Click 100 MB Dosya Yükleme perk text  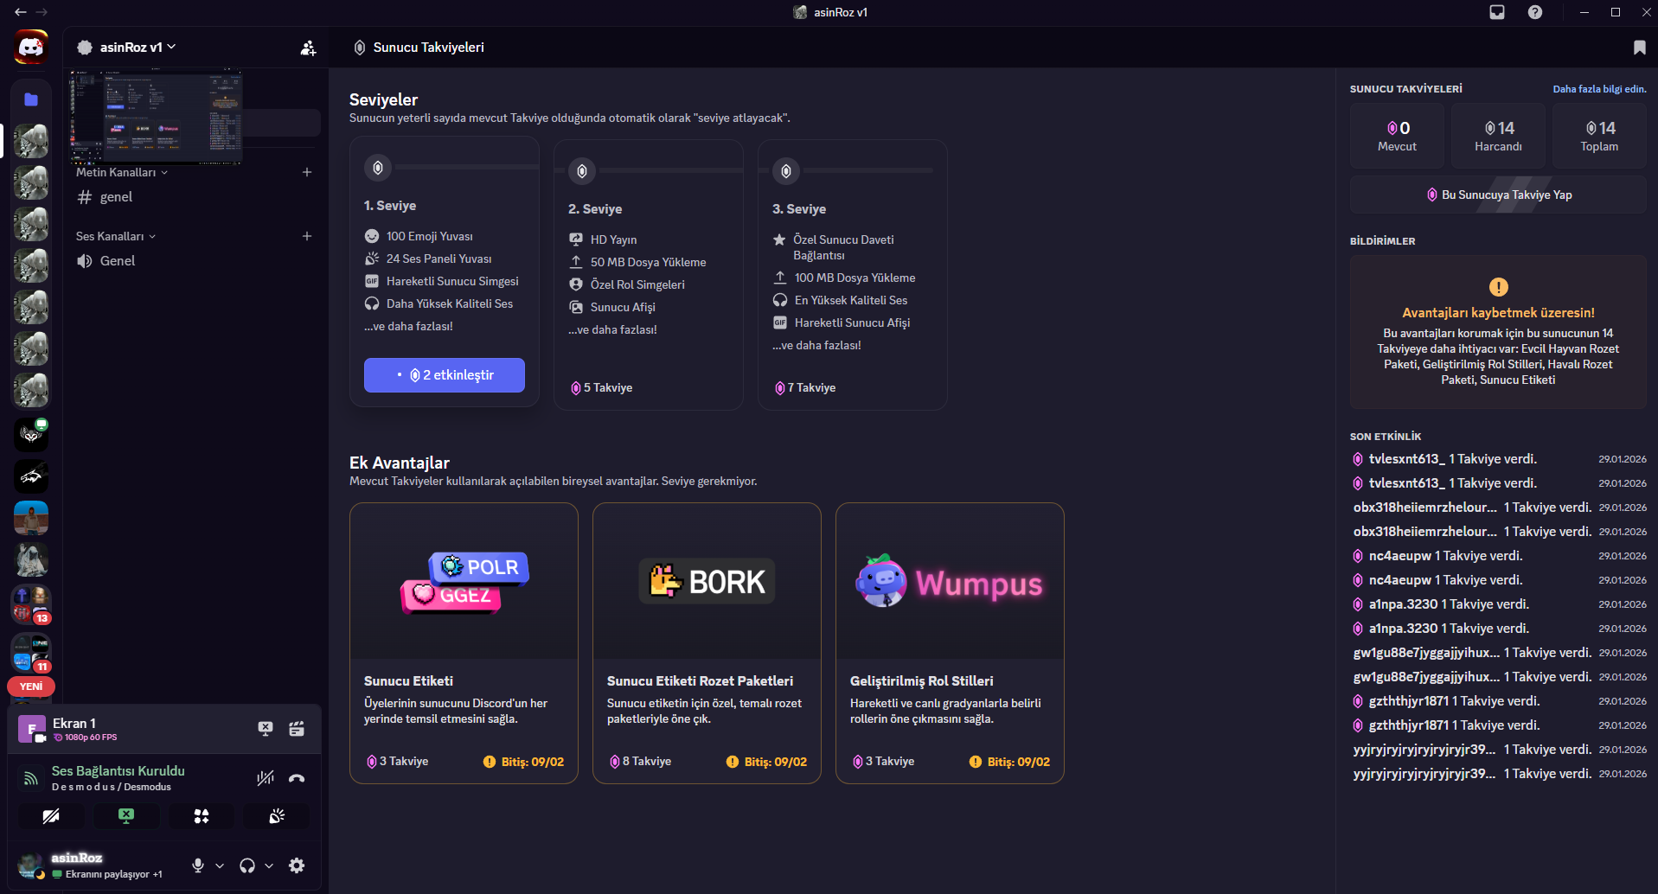(855, 278)
